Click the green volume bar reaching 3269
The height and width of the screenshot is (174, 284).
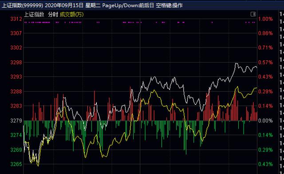pos(186,138)
